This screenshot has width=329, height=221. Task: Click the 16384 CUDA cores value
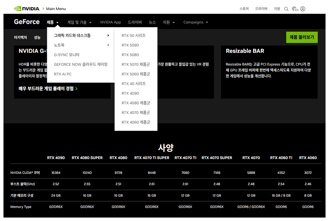coord(56,173)
